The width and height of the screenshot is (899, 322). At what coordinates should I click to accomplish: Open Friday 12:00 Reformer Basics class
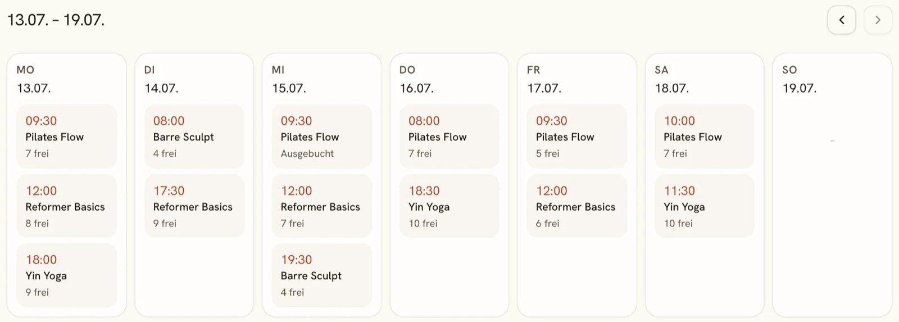(x=577, y=206)
